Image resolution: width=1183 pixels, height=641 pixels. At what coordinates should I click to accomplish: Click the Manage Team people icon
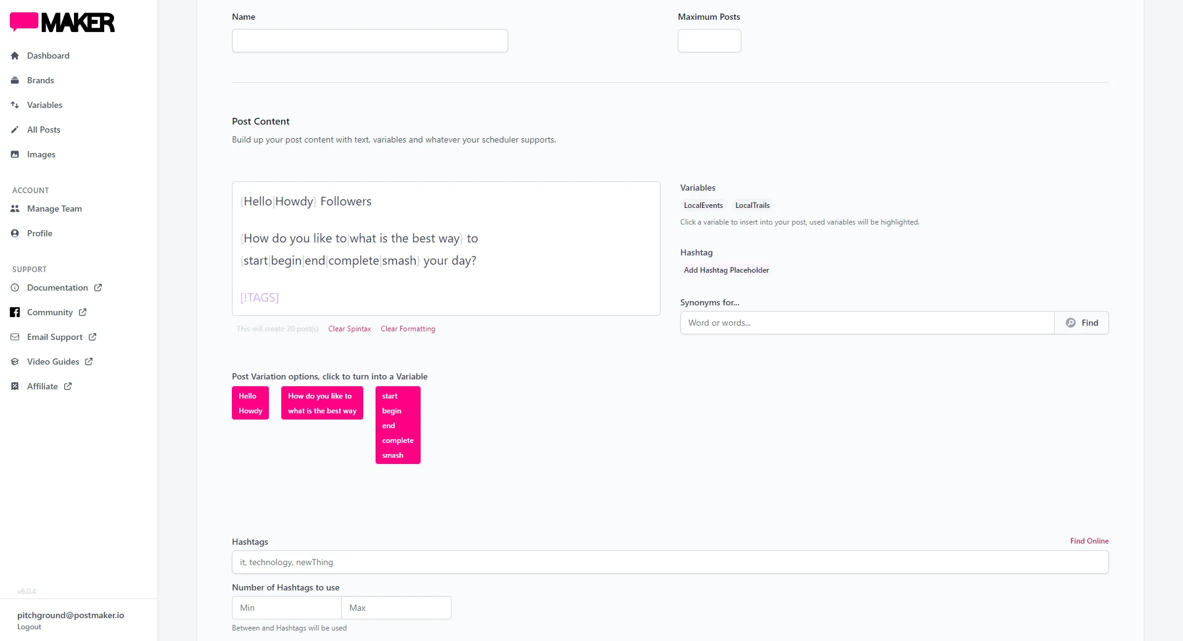tap(15, 209)
